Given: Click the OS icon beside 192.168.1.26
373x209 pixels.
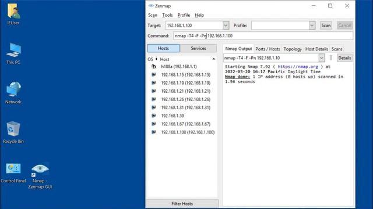Looking at the screenshot, I should [x=154, y=99].
